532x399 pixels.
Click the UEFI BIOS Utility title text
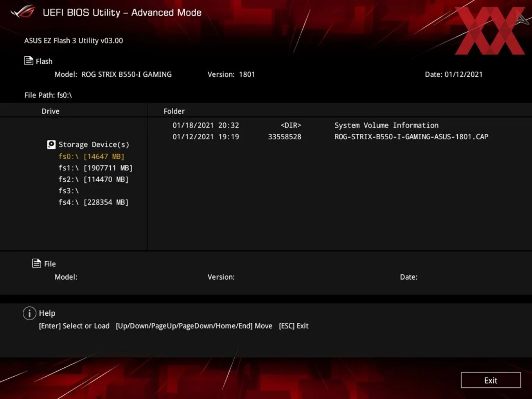[122, 13]
